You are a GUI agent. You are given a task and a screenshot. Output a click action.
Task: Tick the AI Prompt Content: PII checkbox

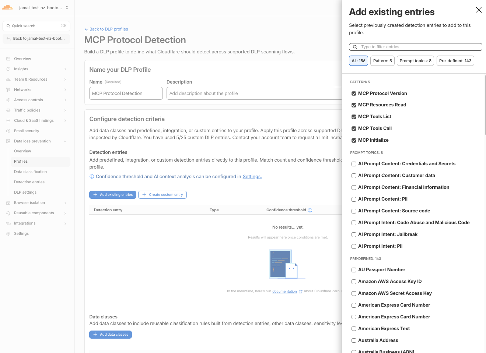tap(354, 200)
